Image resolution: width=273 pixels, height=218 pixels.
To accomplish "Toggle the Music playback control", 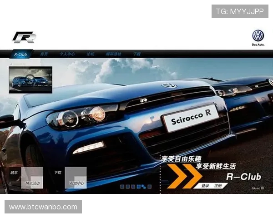I will pyautogui.click(x=258, y=188).
